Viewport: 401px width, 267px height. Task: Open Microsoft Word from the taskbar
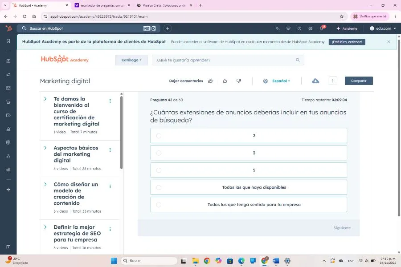click(276, 261)
